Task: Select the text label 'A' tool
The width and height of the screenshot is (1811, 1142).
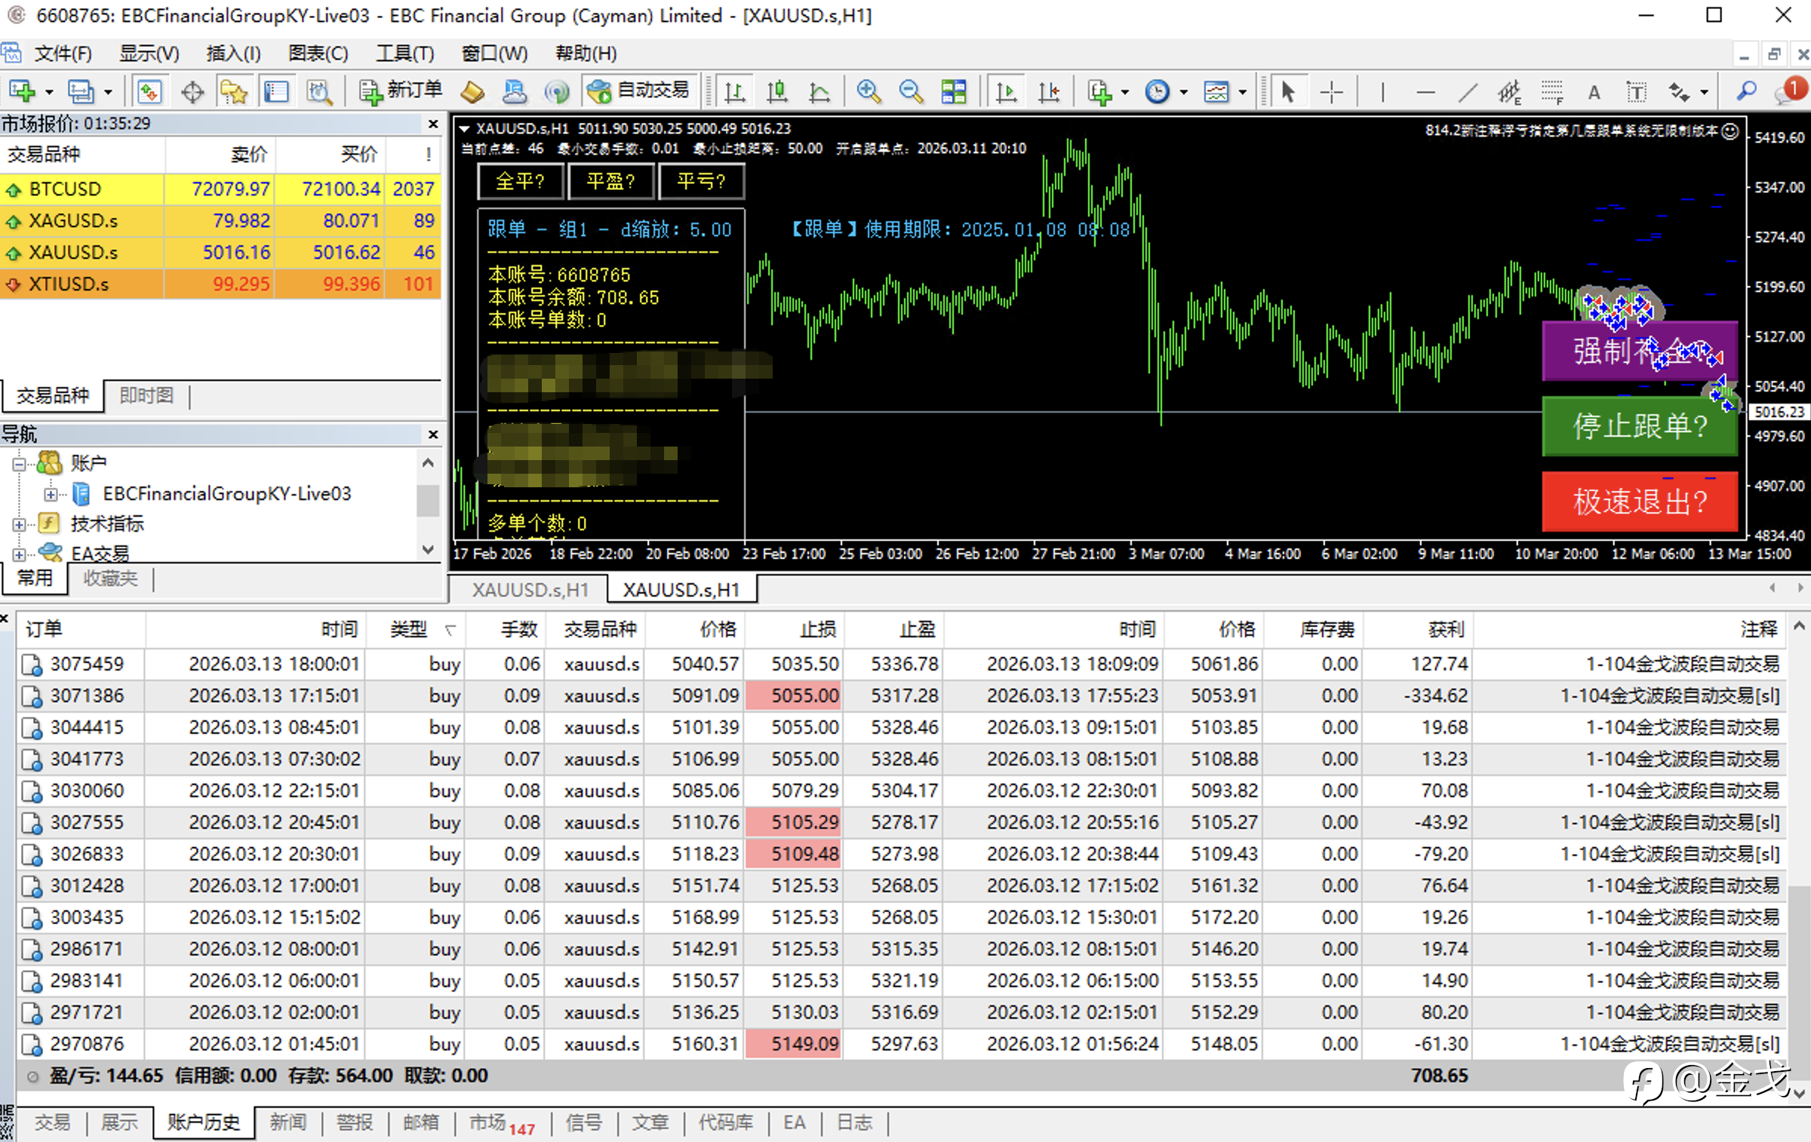Action: (x=1594, y=92)
